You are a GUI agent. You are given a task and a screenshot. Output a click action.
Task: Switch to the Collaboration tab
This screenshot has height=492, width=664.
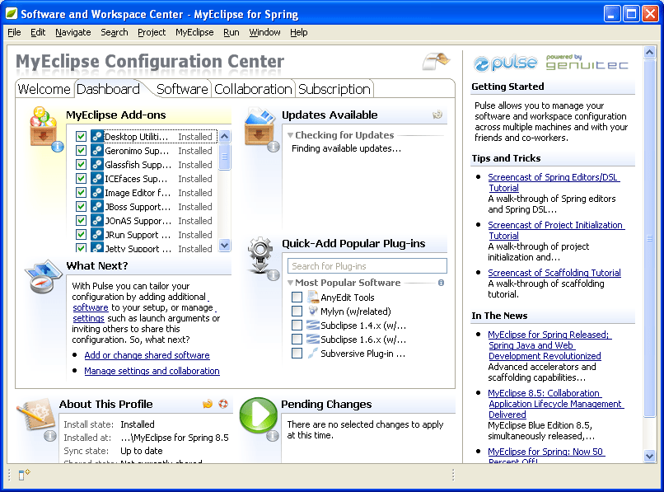pyautogui.click(x=253, y=89)
